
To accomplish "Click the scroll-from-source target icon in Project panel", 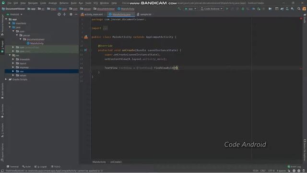I will pos(59,14).
